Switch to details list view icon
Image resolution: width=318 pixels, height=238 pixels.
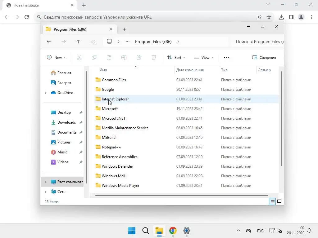[x=272, y=201]
